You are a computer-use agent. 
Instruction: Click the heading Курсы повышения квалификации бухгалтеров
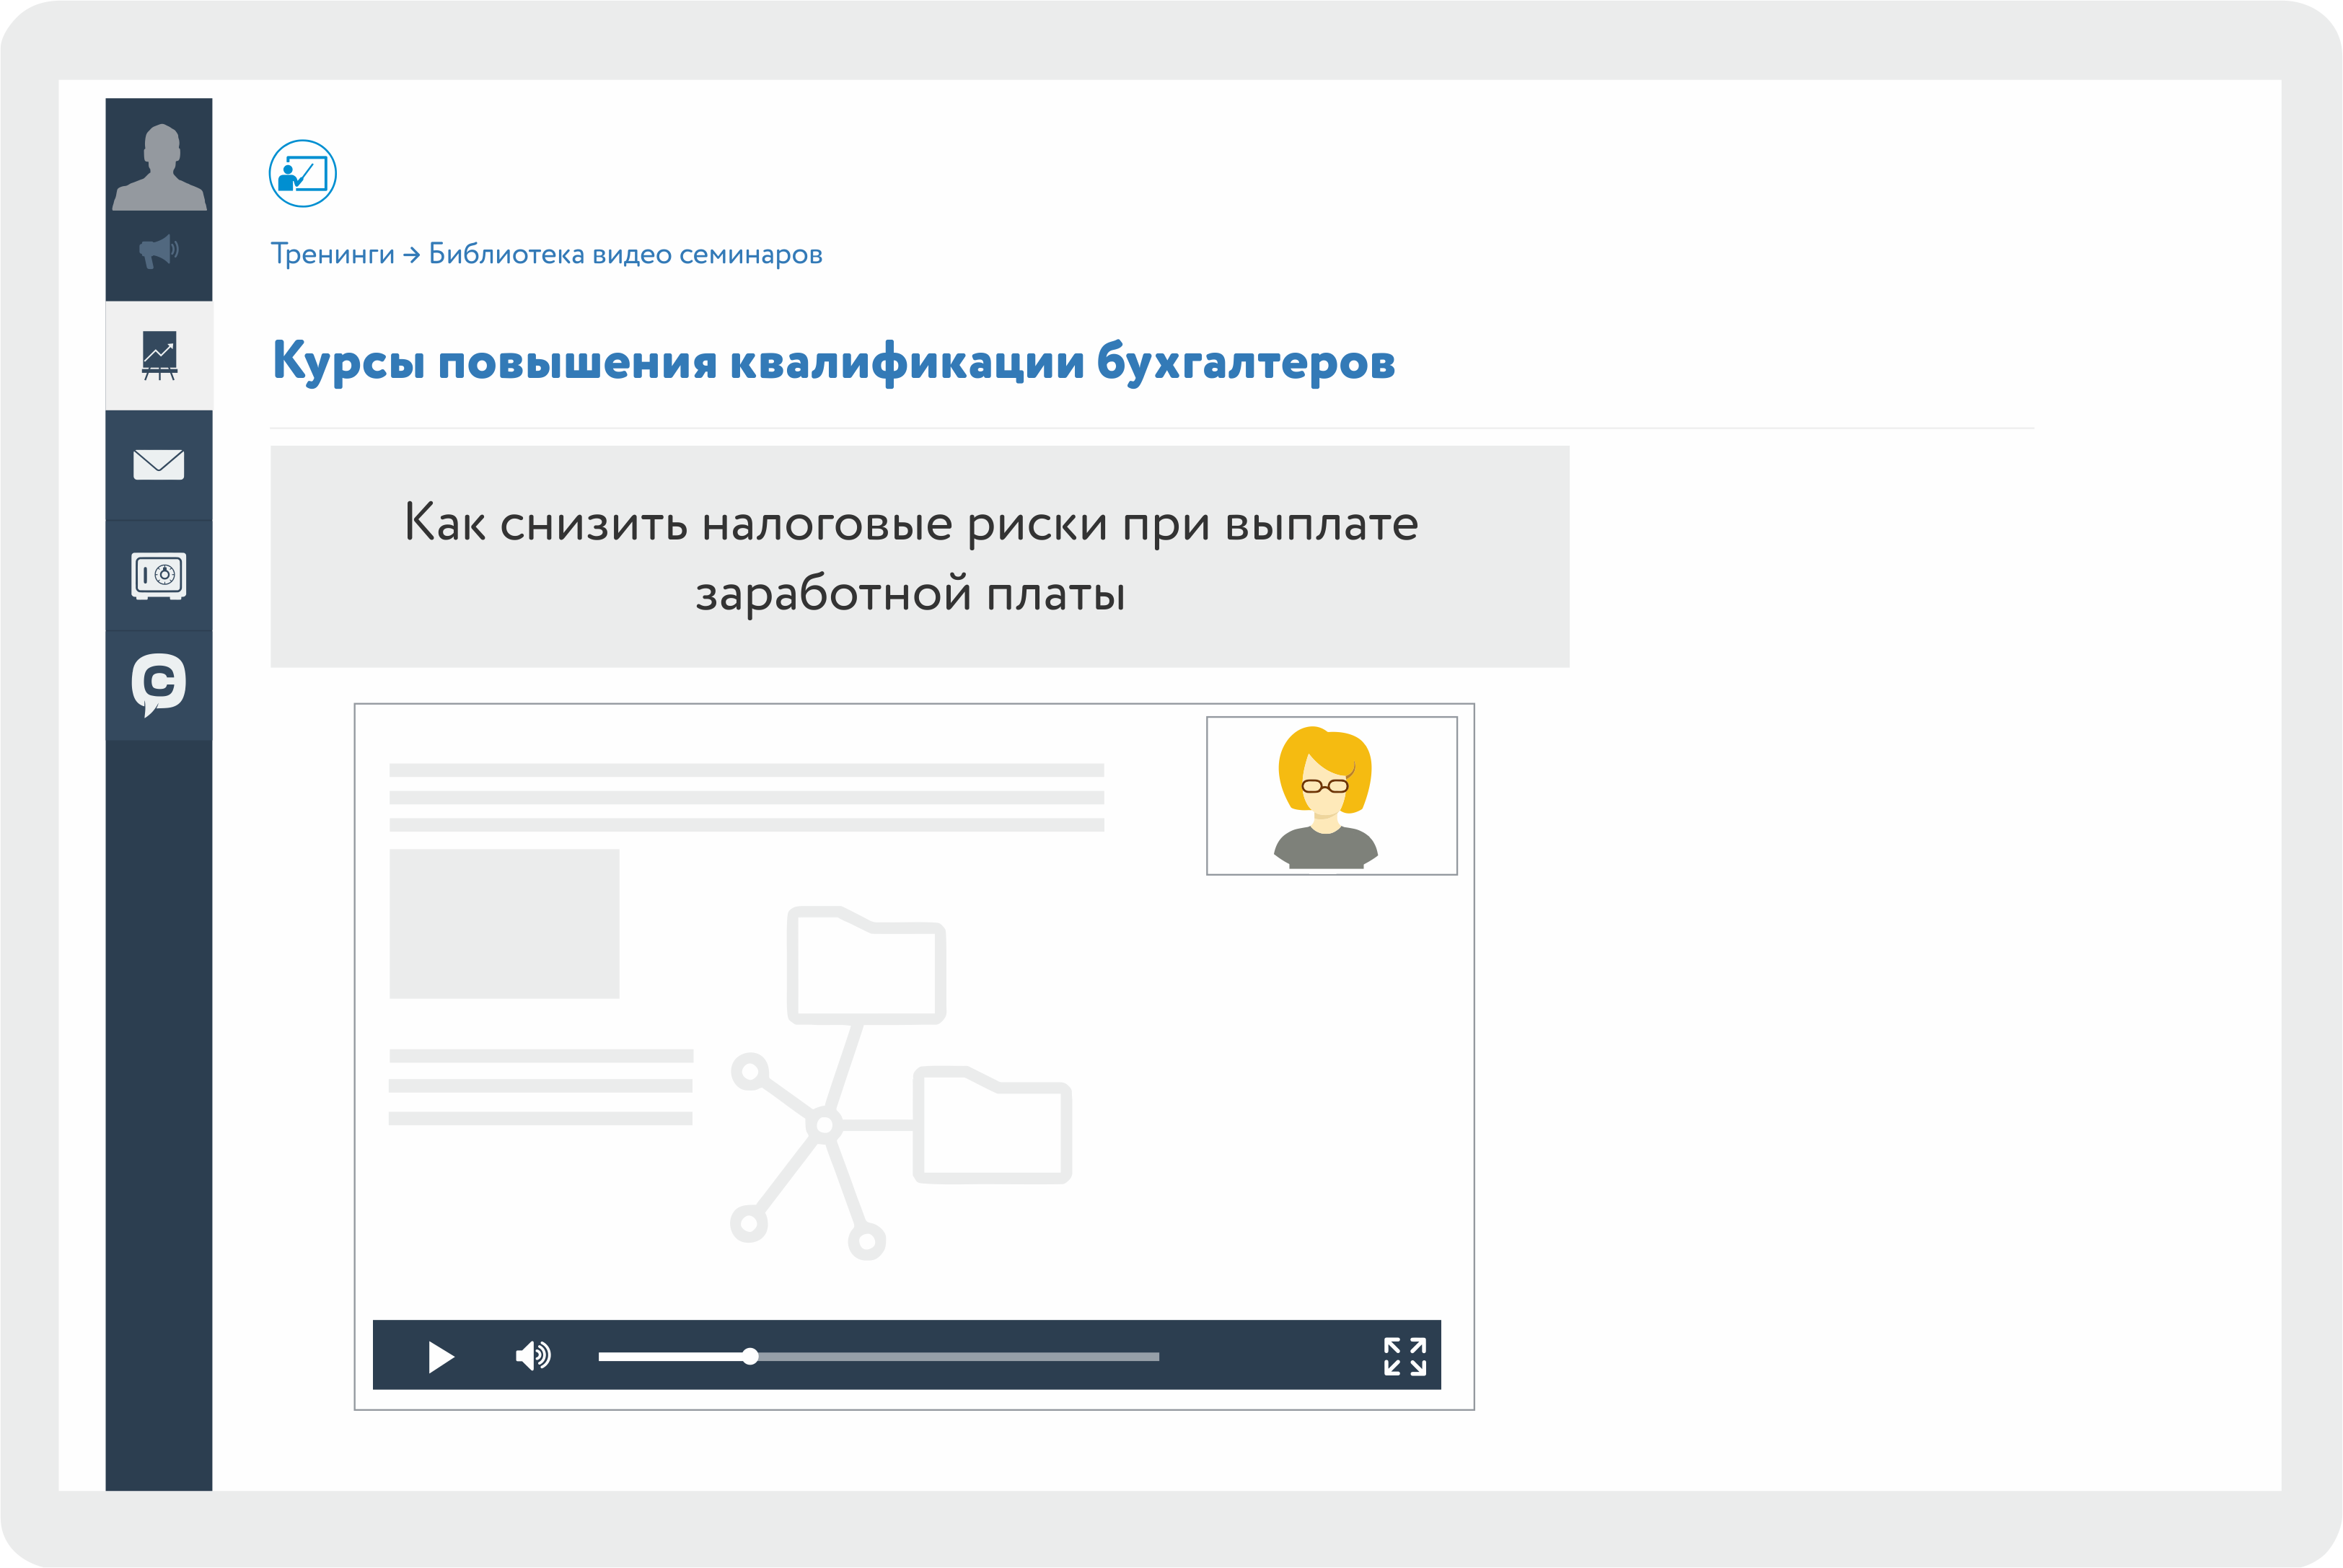pyautogui.click(x=833, y=361)
